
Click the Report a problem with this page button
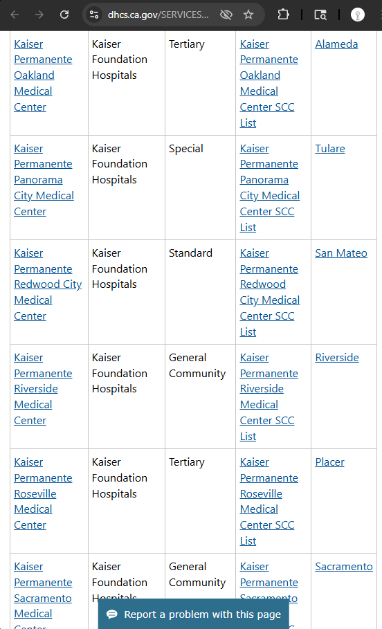click(193, 614)
